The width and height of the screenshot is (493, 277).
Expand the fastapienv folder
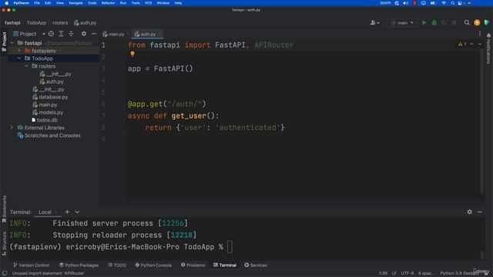[19, 51]
